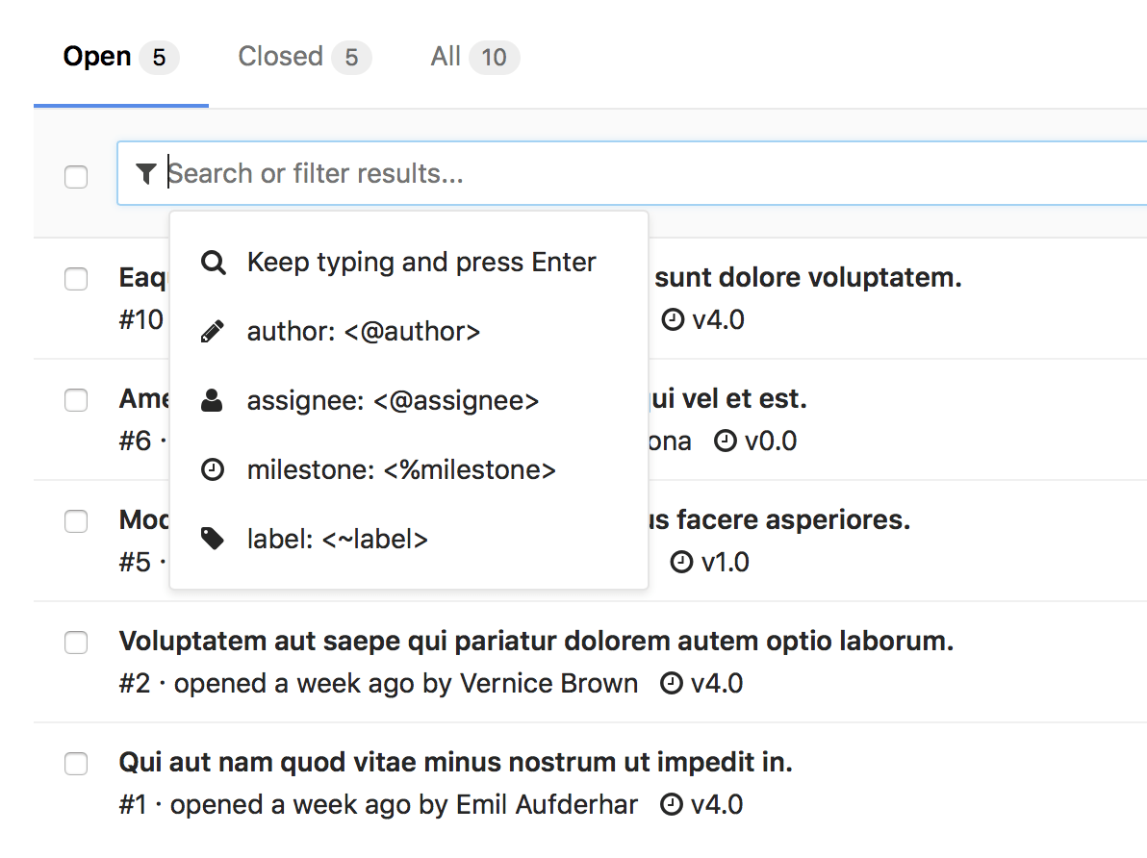Click the label tag icon in suggestions
Viewport: 1147px width, 858px height.
pyautogui.click(x=213, y=539)
